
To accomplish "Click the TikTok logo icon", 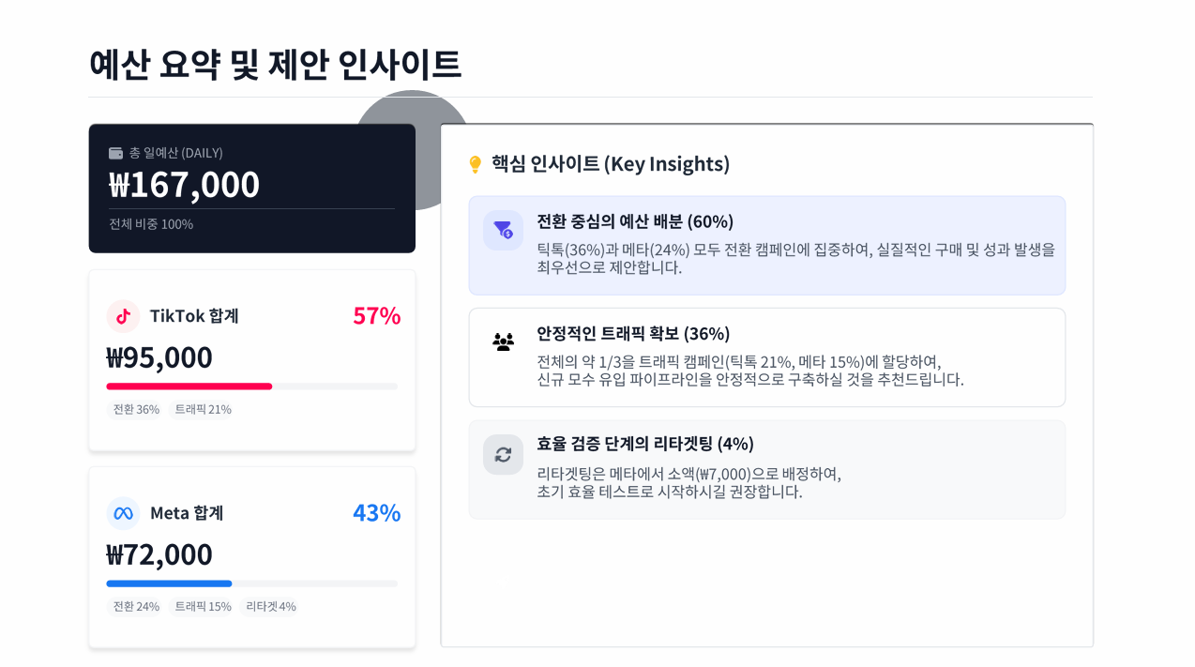I will (x=123, y=316).
